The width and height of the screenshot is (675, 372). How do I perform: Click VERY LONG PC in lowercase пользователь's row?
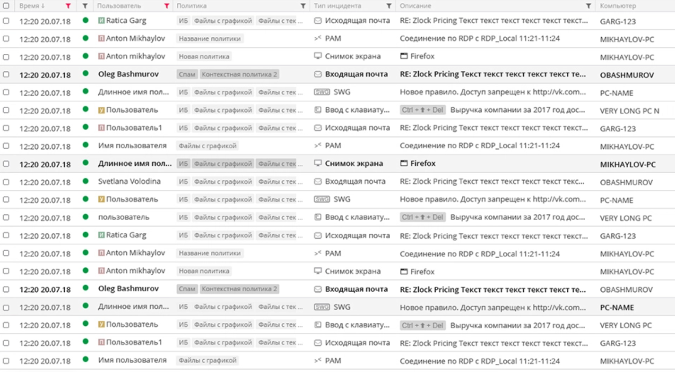coord(626,218)
